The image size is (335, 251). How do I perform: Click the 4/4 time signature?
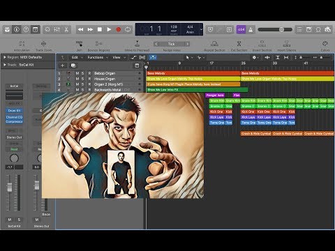coord(190,27)
